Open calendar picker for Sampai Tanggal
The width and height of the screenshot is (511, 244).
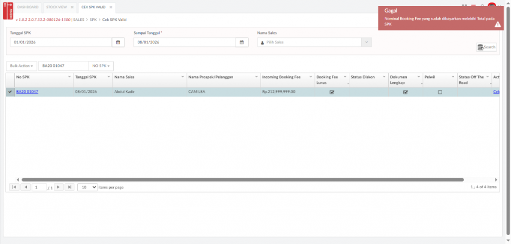click(x=242, y=42)
